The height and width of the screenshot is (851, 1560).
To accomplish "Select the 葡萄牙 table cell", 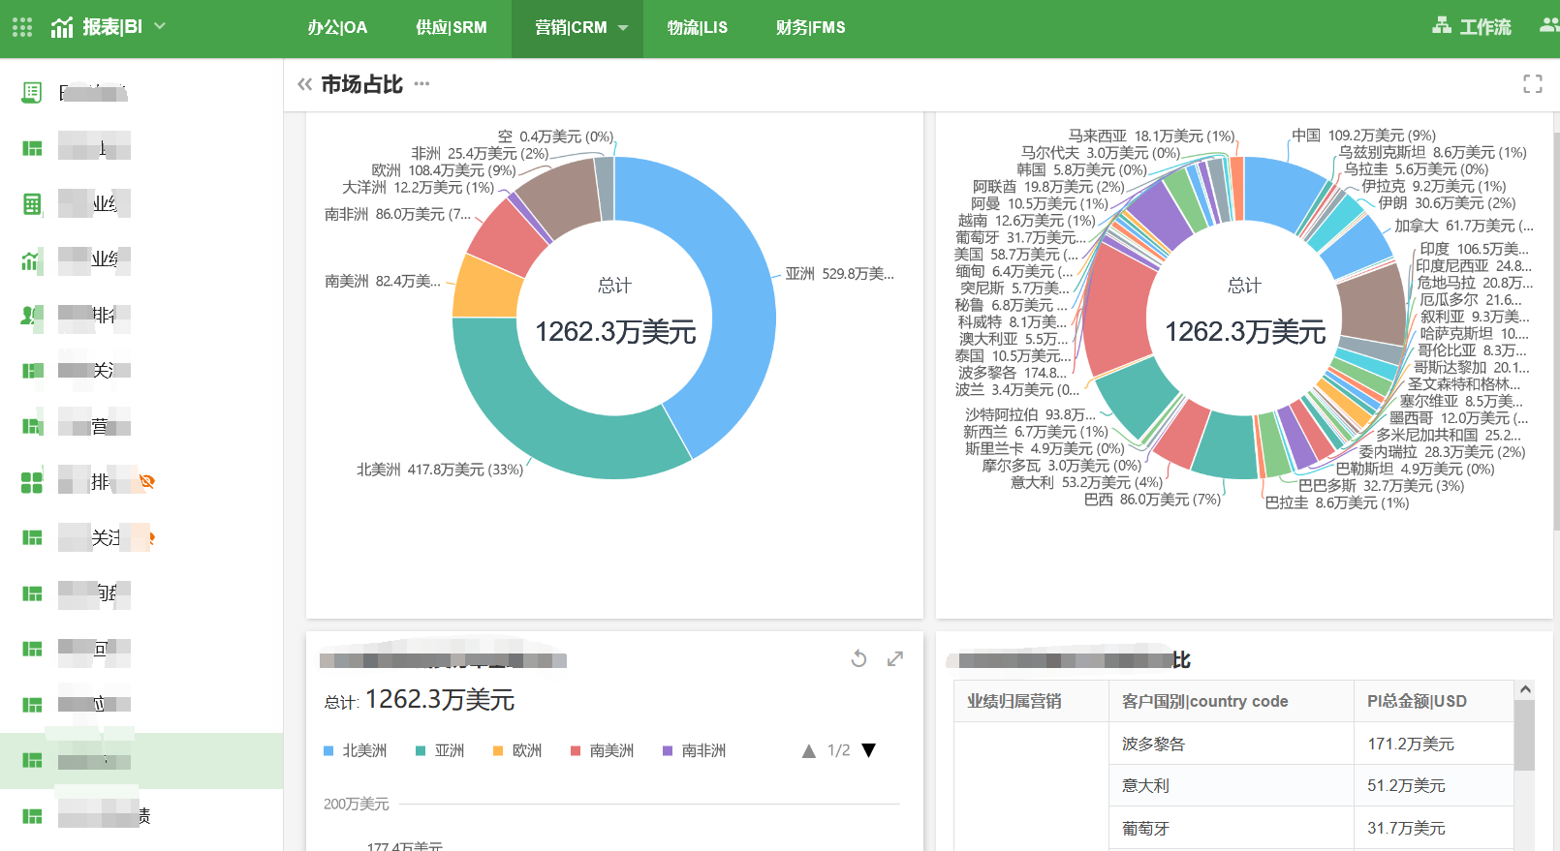I will coord(1231,828).
